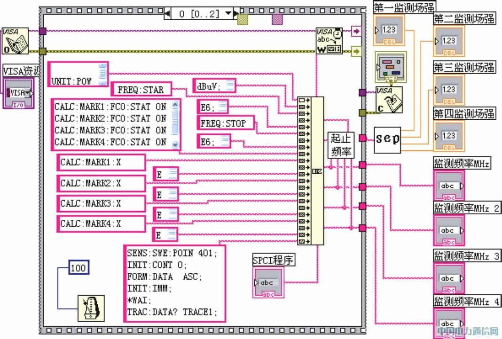Click the 第一监测场强 numeric indicator

[x=389, y=30]
